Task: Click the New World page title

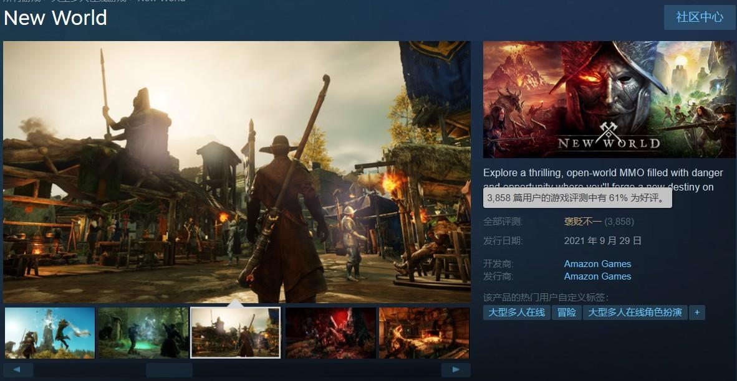Action: [55, 18]
